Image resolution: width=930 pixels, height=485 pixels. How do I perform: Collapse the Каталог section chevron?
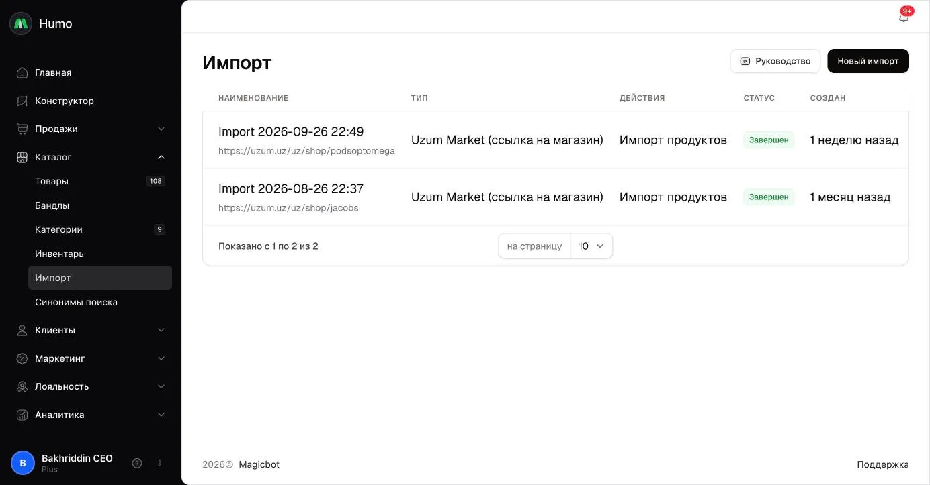(161, 157)
